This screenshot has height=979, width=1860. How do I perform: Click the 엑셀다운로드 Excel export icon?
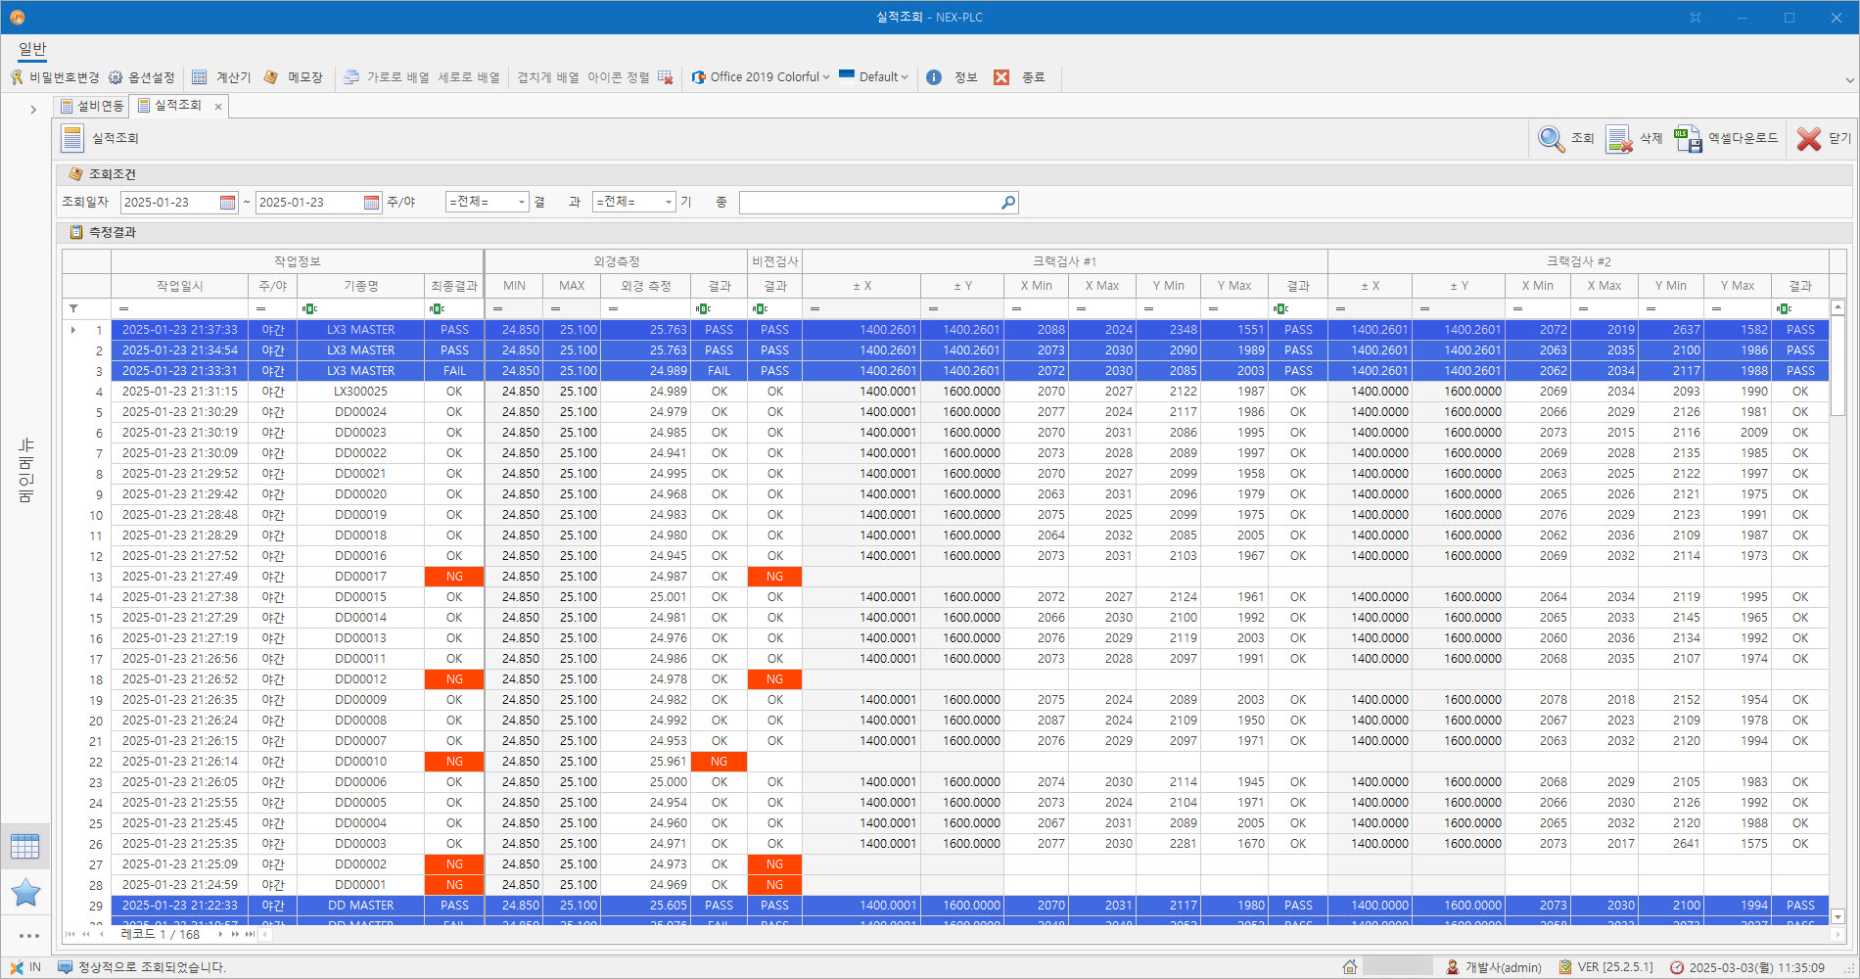[1688, 139]
